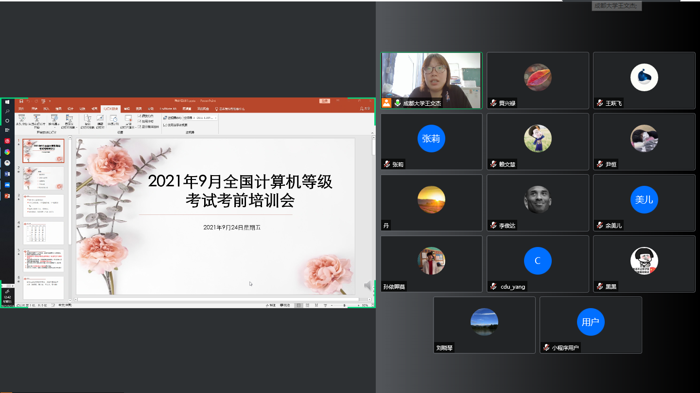Click the Hide Slide icon in ribbon

(100, 118)
